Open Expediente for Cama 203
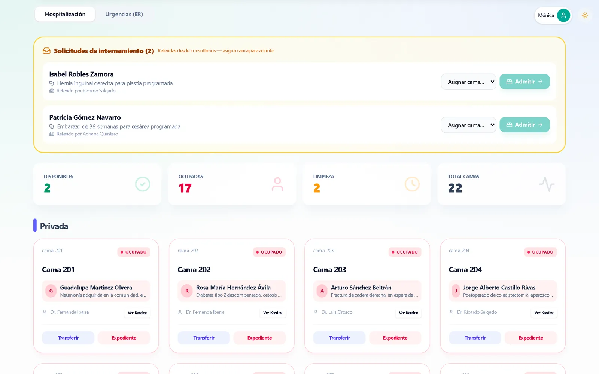The height and width of the screenshot is (374, 599). click(x=395, y=338)
